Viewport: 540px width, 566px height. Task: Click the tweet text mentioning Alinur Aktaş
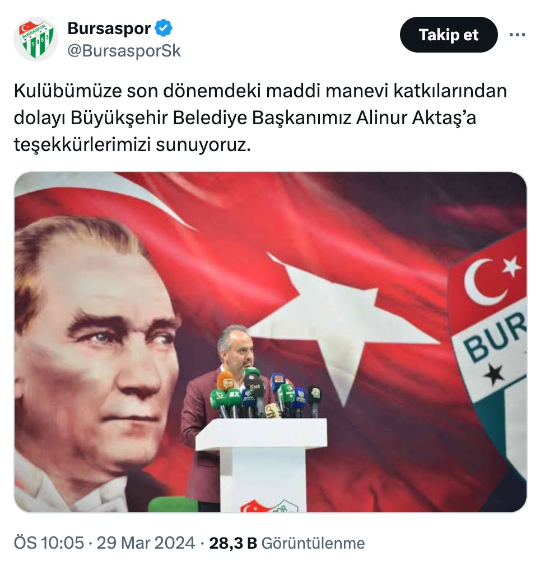coord(260,117)
